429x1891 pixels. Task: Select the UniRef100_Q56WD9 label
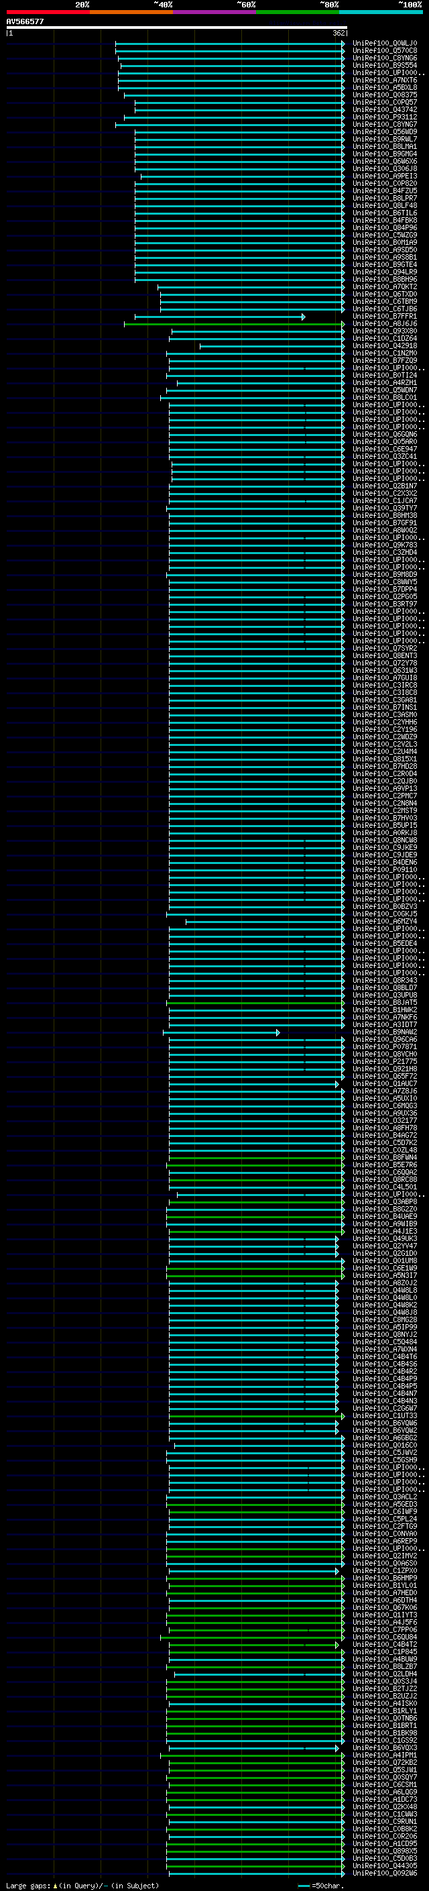385,132
